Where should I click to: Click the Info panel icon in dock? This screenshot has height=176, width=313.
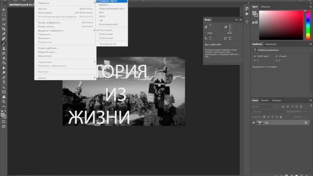tap(247, 22)
